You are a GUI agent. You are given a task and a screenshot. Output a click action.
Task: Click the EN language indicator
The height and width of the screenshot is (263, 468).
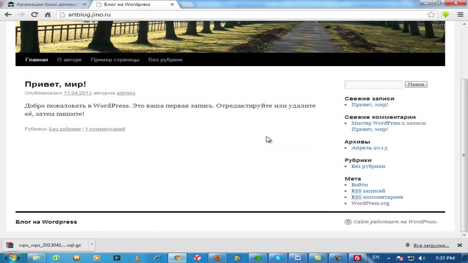pyautogui.click(x=376, y=258)
